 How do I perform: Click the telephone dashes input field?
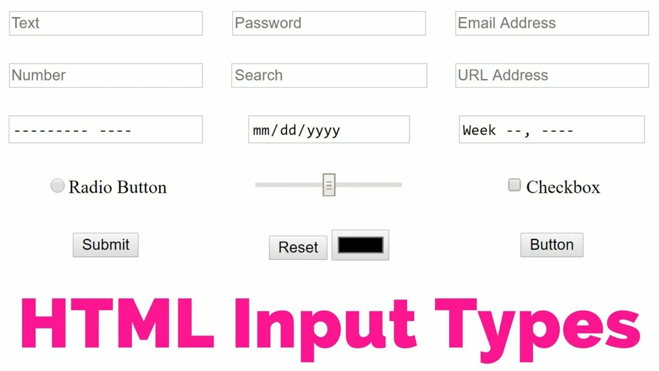pos(105,129)
